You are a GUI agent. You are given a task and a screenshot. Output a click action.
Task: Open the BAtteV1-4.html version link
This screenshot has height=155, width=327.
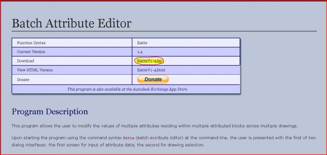click(x=151, y=70)
